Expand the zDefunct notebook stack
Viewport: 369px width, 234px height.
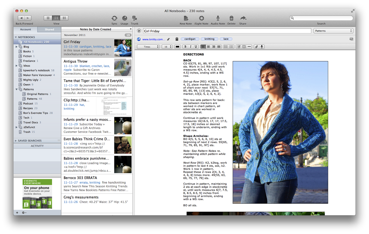[x=17, y=127]
